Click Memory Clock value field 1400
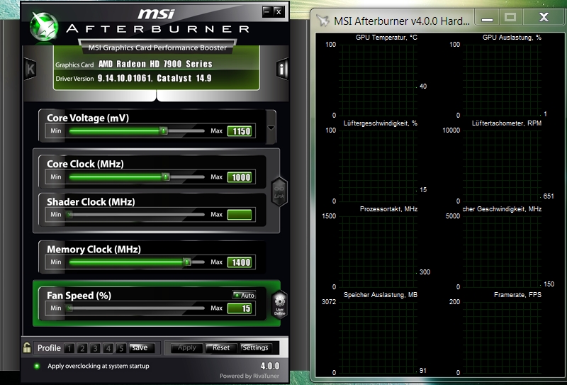 point(240,262)
